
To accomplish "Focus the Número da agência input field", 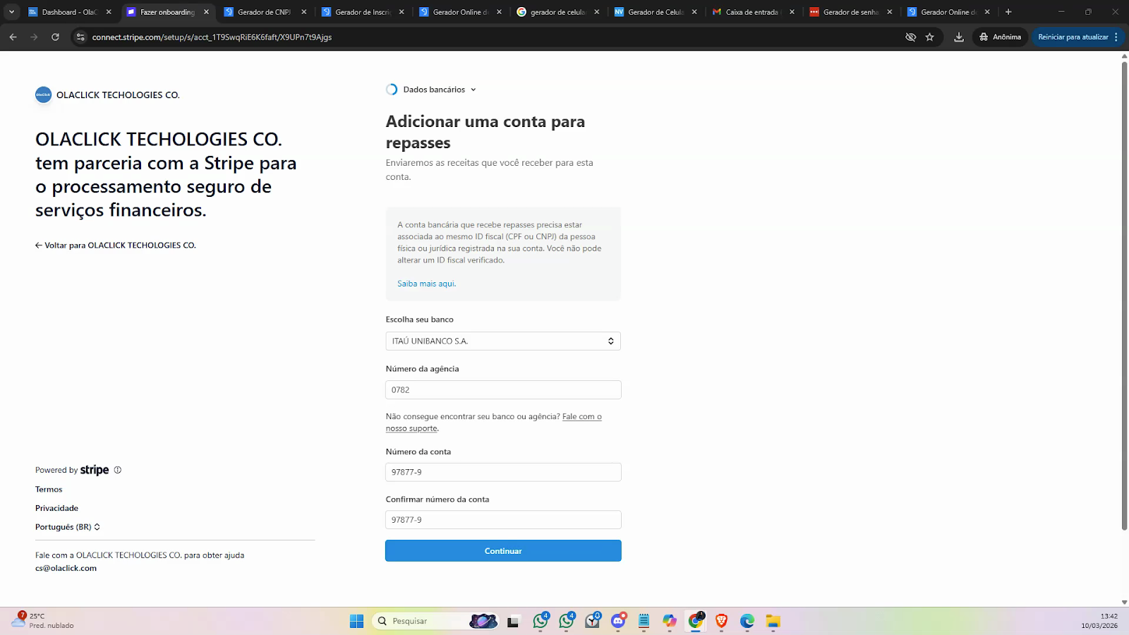I will pos(502,390).
